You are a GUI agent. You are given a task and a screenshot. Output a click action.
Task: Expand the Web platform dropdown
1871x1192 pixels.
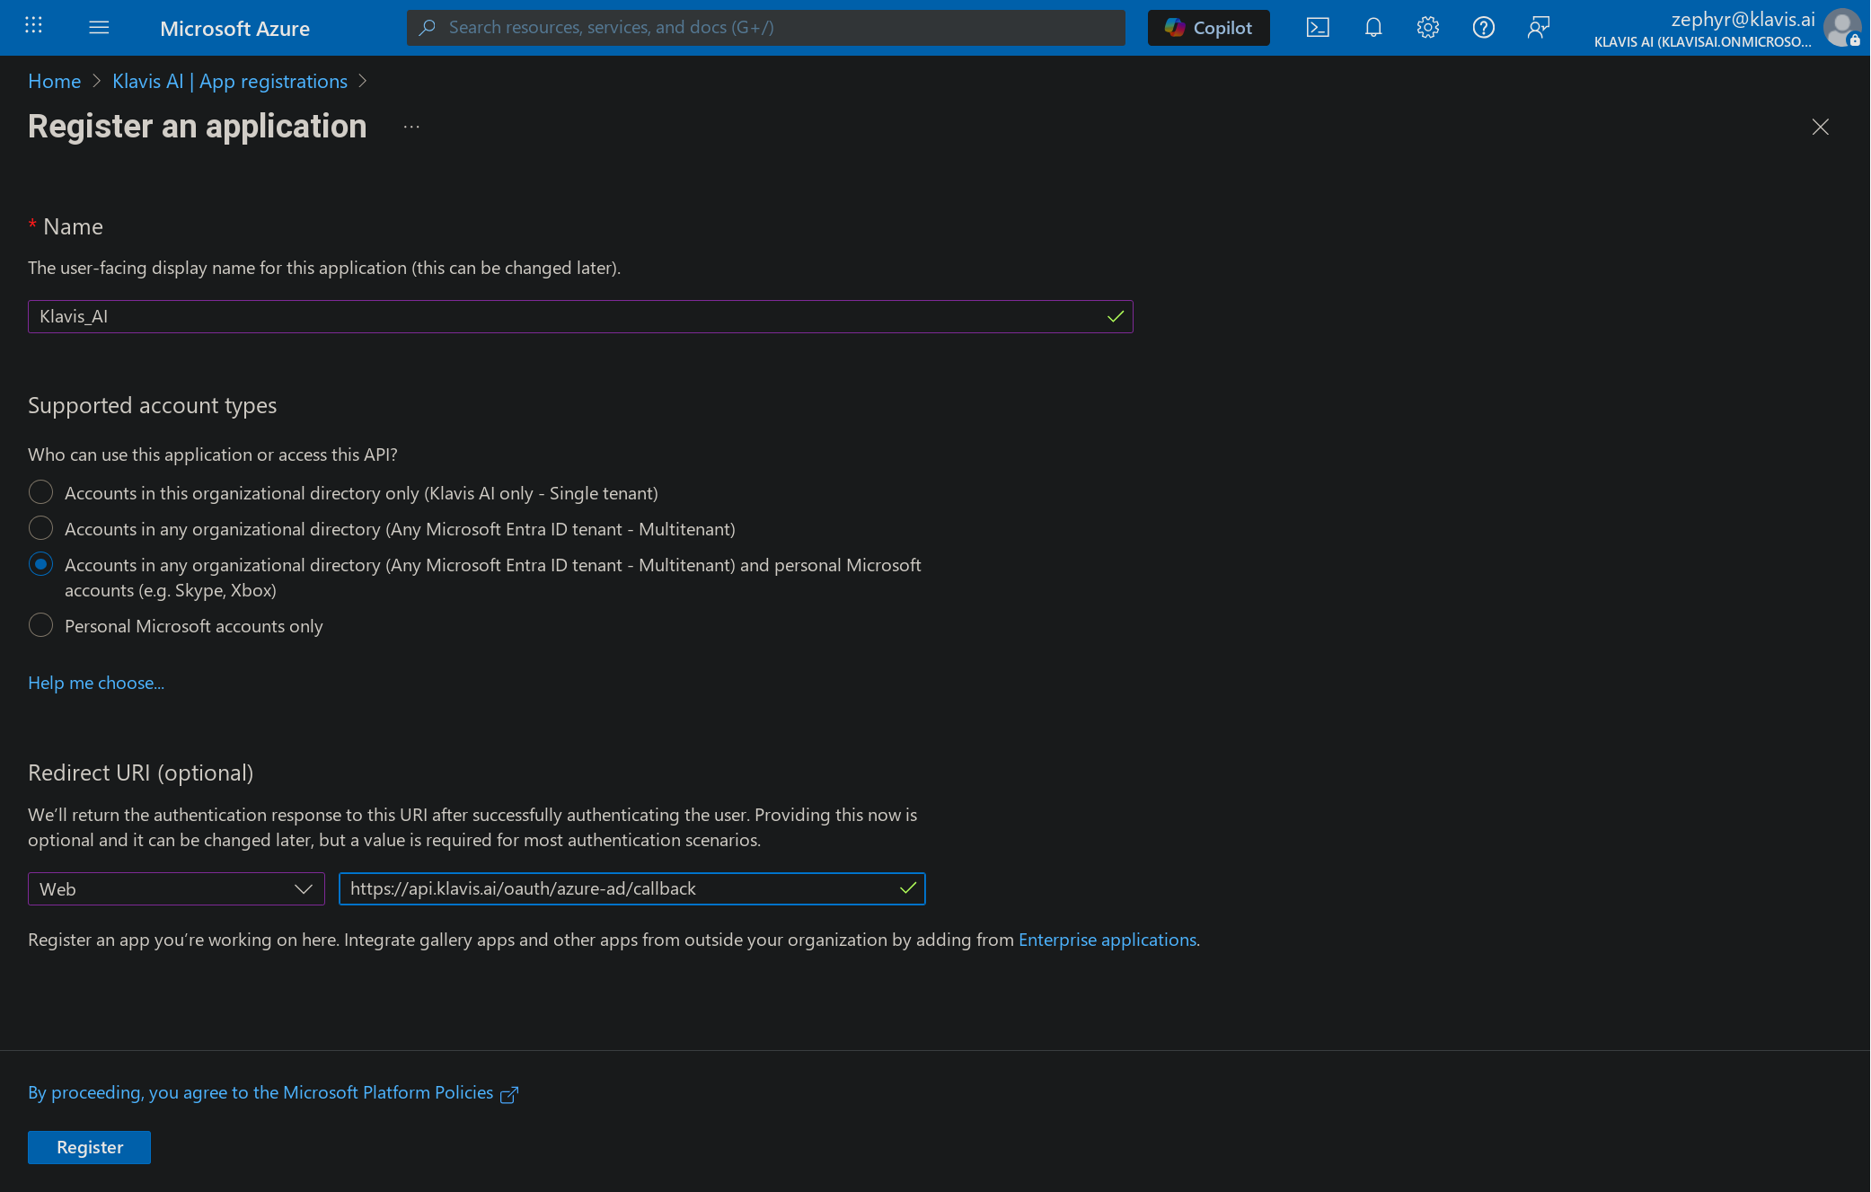[x=176, y=888]
